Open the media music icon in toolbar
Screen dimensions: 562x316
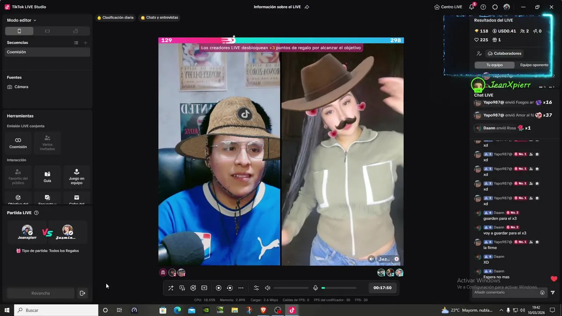[x=182, y=288]
